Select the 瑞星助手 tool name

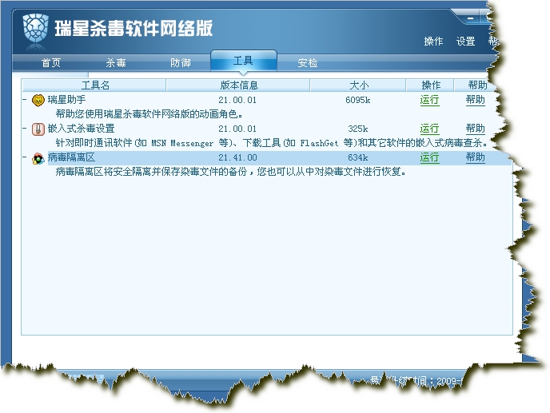66,100
